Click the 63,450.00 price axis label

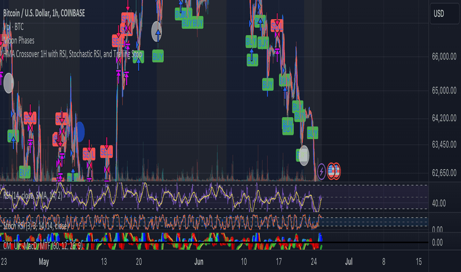(x=444, y=144)
